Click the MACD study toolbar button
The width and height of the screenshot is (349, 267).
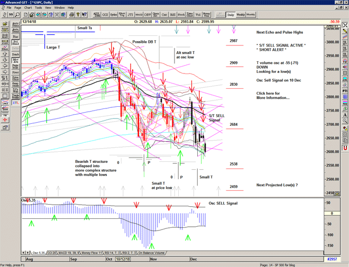[x=139, y=15]
